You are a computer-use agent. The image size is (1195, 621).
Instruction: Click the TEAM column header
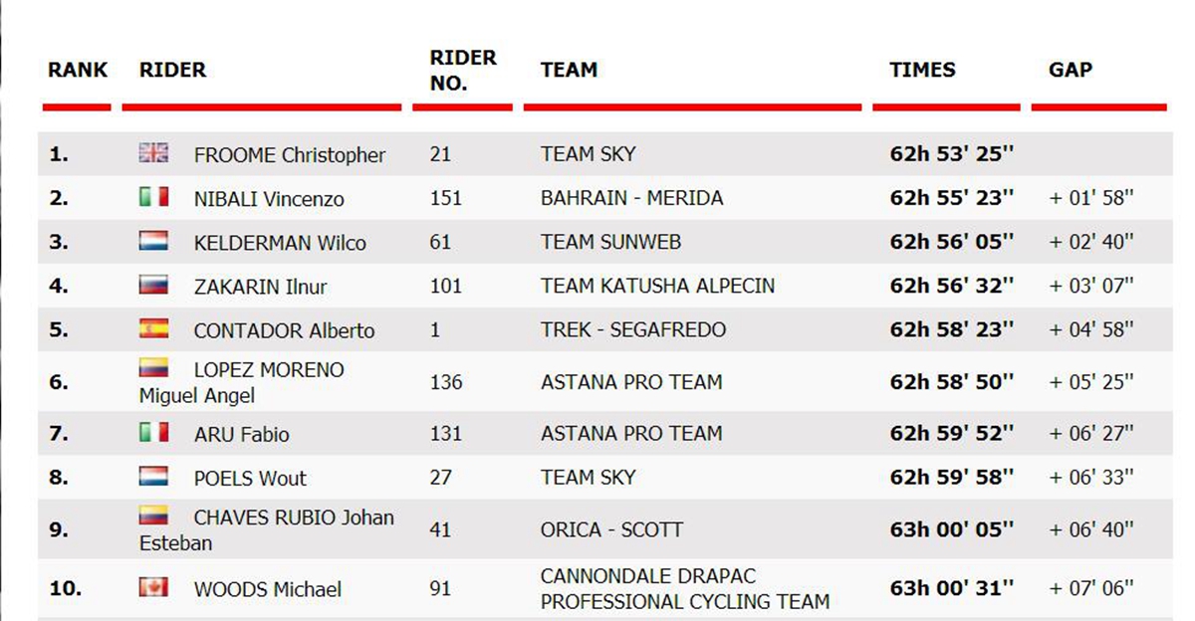coord(569,71)
